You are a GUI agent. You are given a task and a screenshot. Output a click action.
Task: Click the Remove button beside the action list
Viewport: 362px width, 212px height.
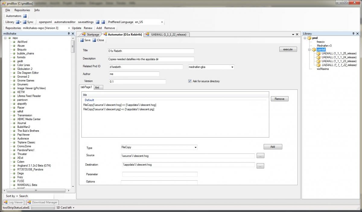click(x=279, y=99)
